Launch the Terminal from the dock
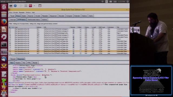 click(4, 44)
